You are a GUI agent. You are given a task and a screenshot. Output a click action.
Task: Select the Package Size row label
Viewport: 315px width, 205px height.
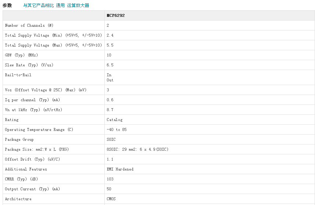point(37,150)
